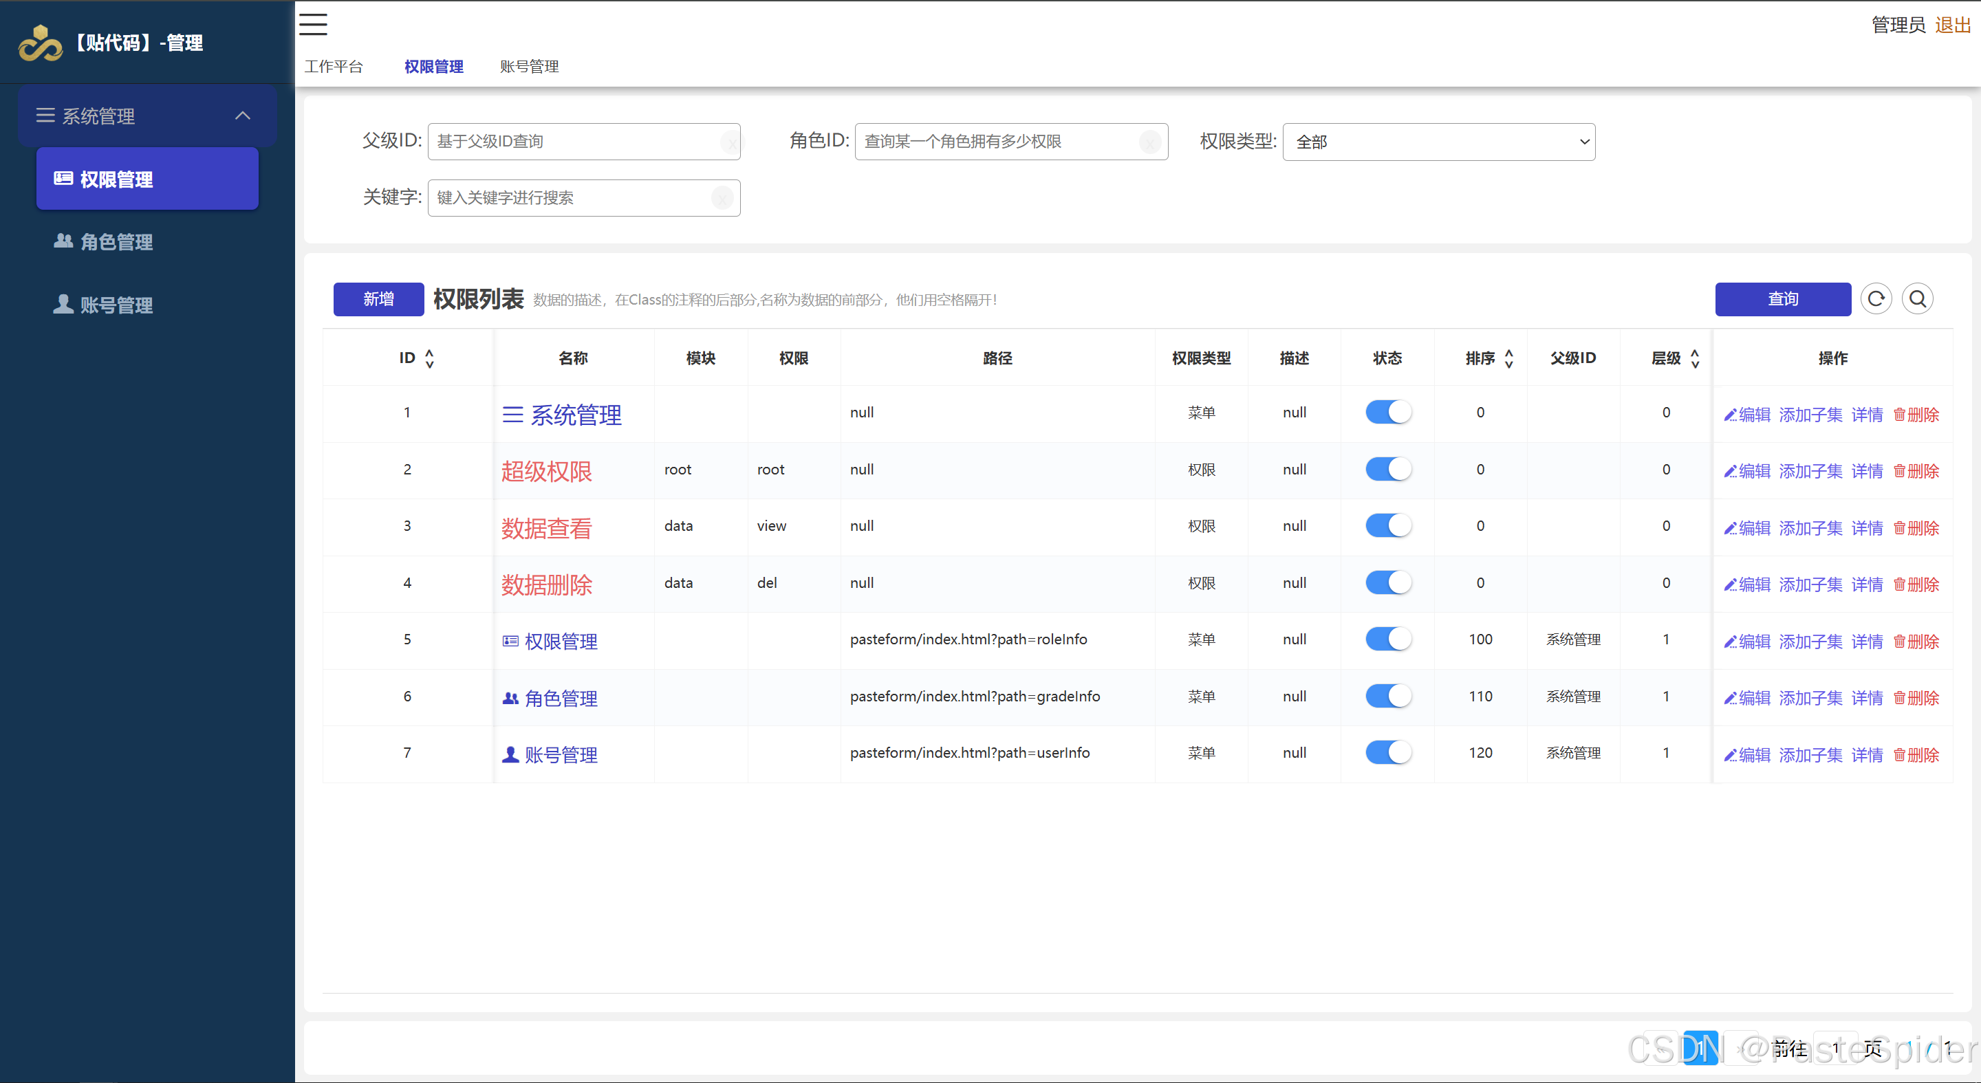
Task: Click the refresh icon next to 查询
Action: coord(1877,298)
